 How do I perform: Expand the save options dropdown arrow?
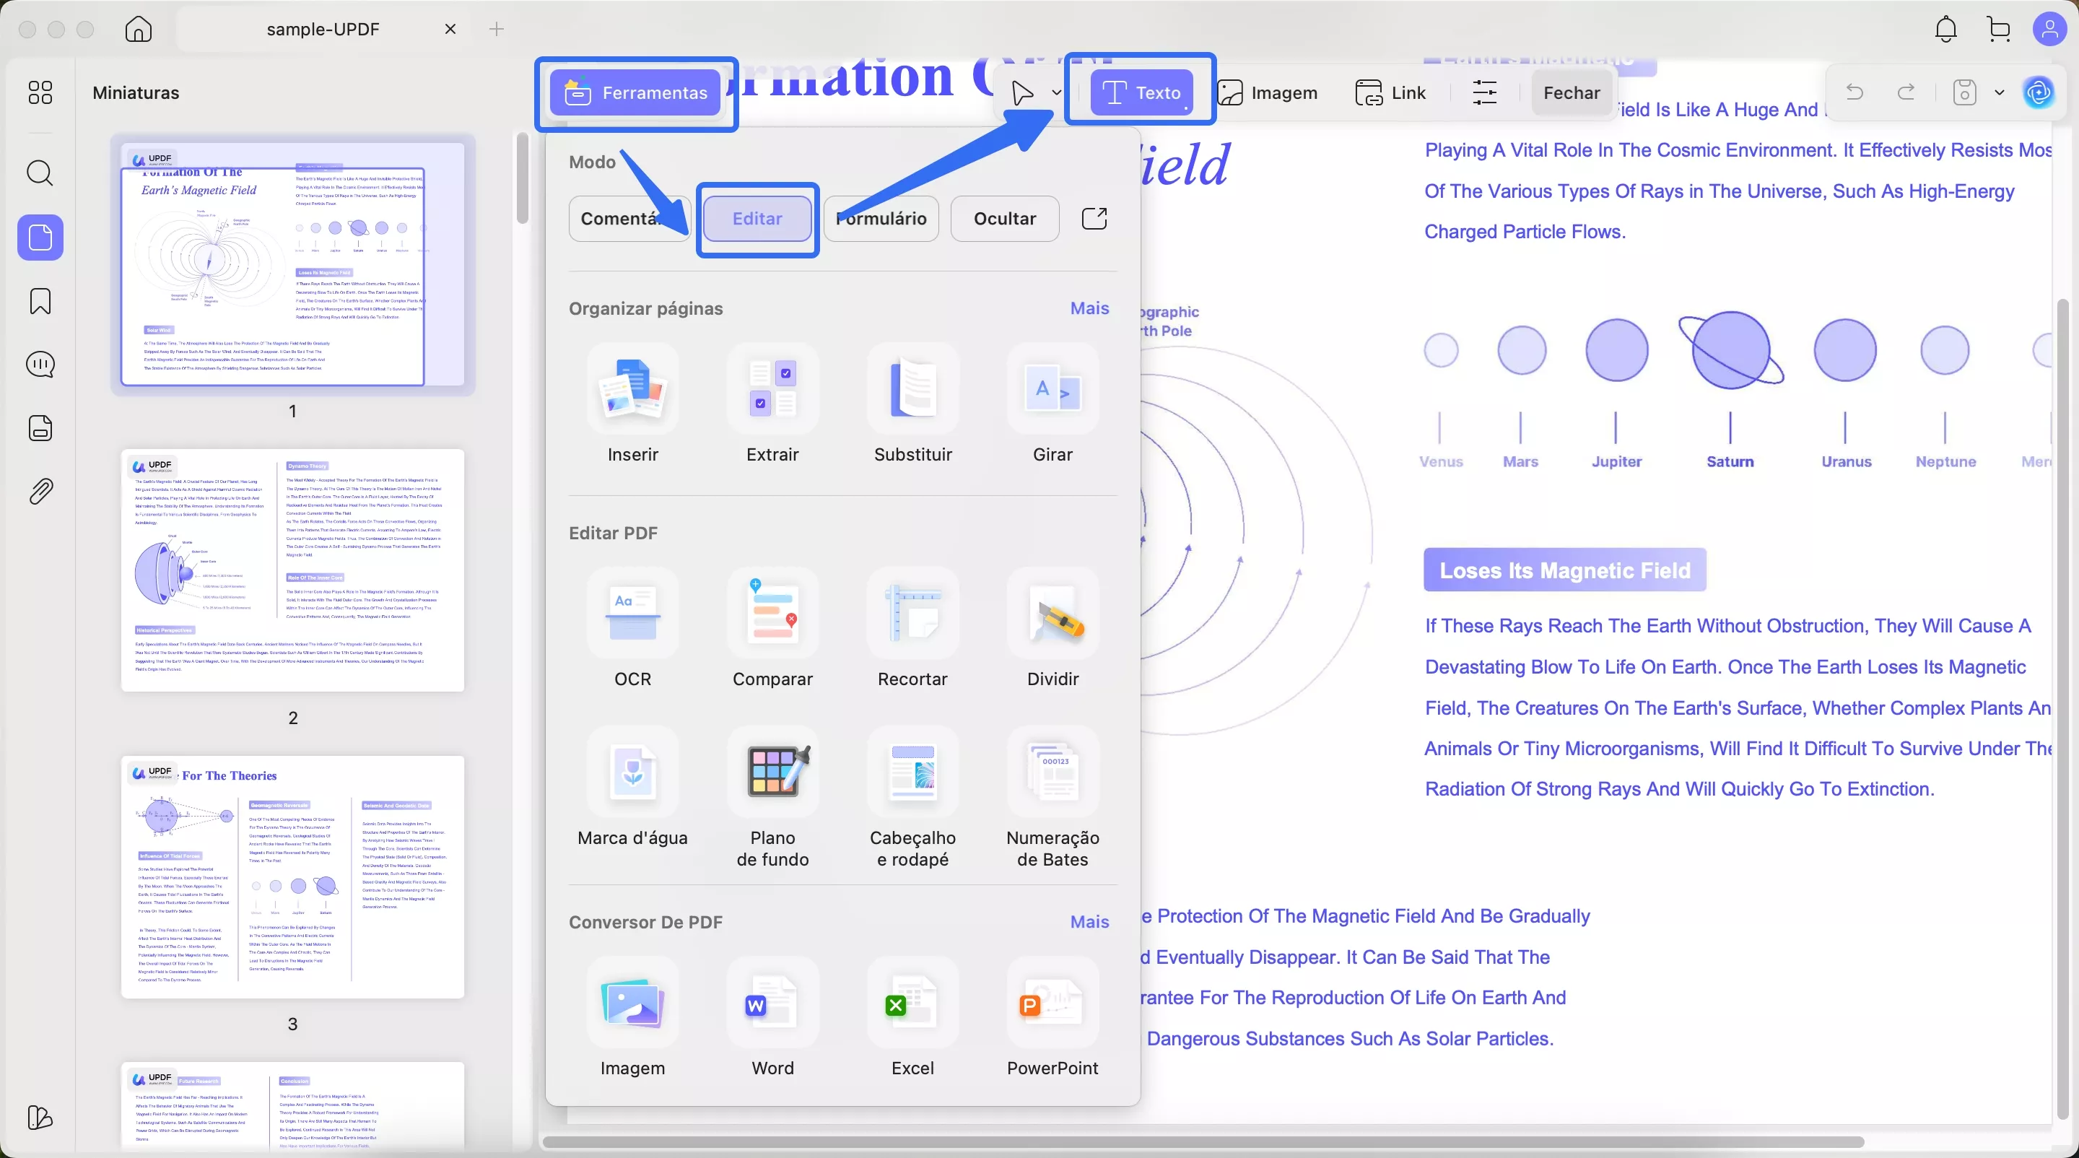(x=1999, y=93)
